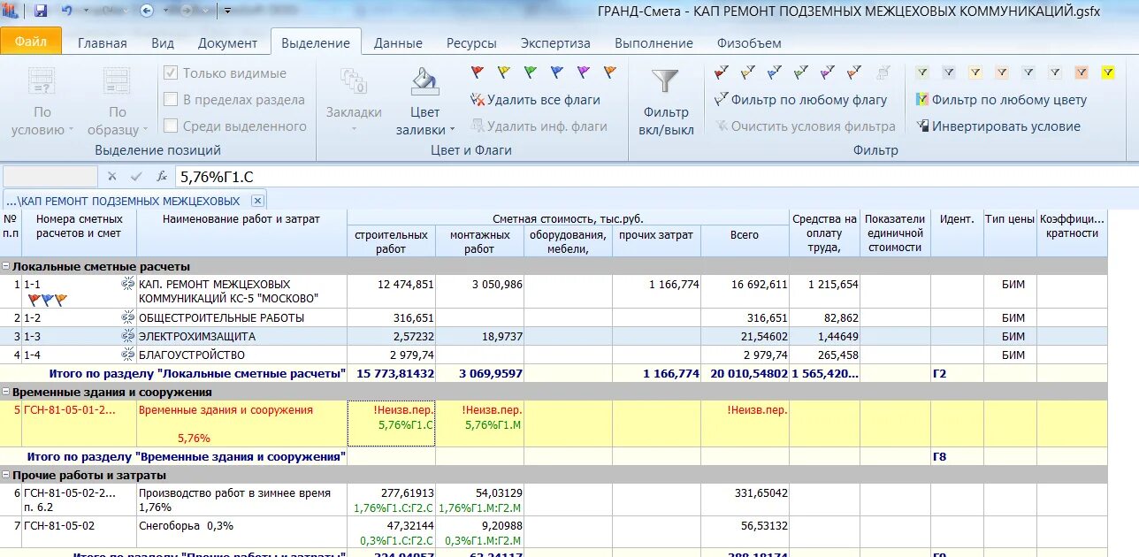Click the Undo arrow icon
Viewport: 1139px width, 557px height.
click(x=67, y=11)
